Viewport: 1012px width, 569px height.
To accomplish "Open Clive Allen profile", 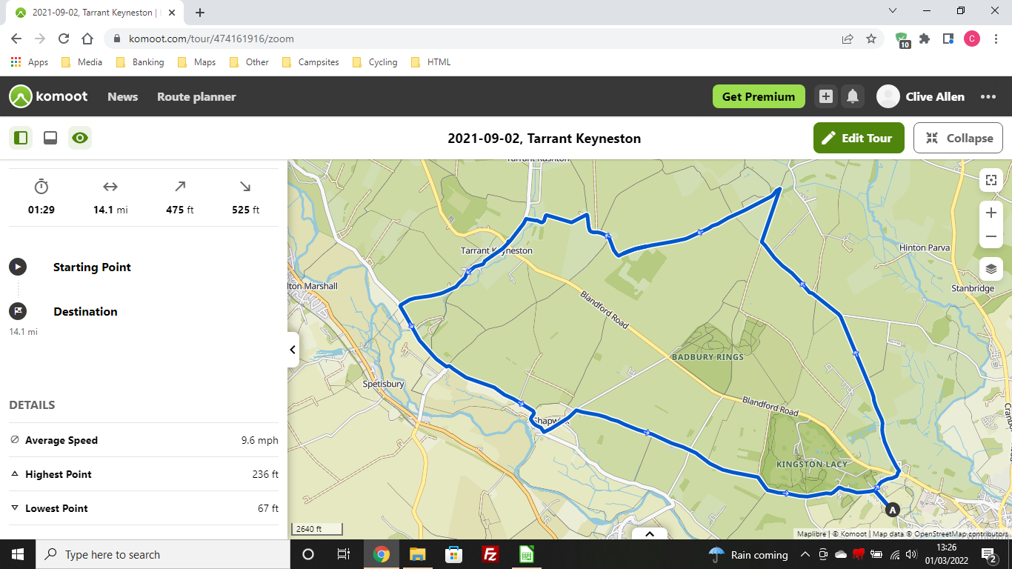I will (x=921, y=96).
